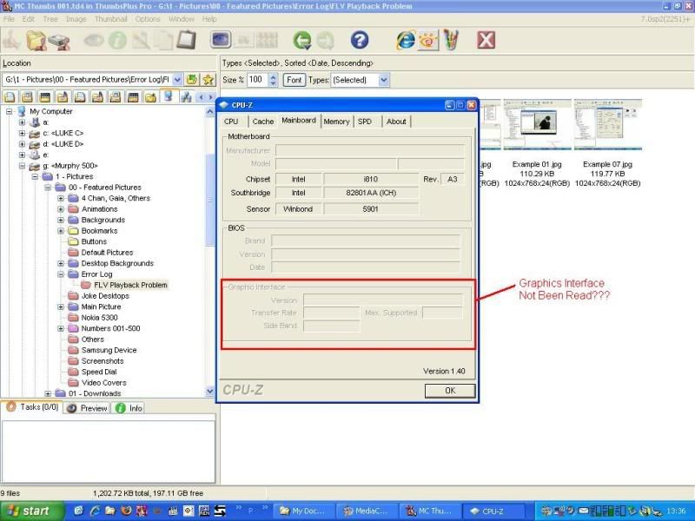Select the Tasks (0/0) tab
The height and width of the screenshot is (521, 695).
tap(32, 406)
